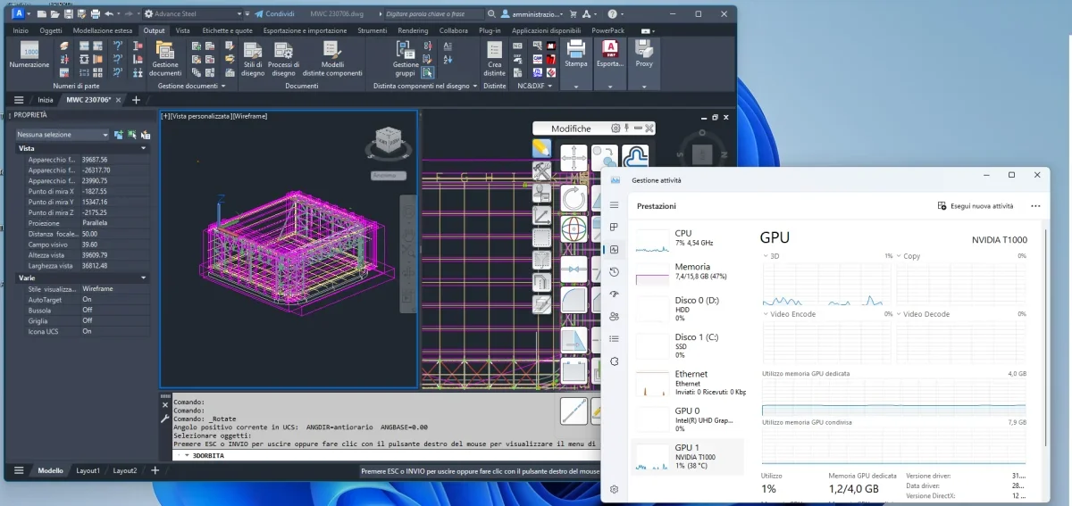Click the rotate circular arrow tool
The width and height of the screenshot is (1072, 506).
pos(574,196)
